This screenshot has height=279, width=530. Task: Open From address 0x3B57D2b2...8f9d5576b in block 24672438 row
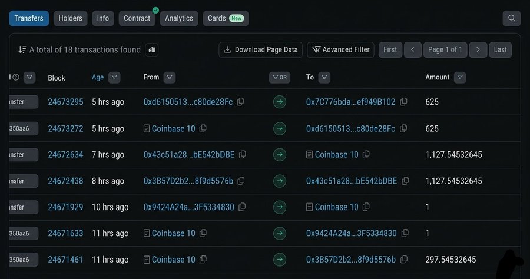(188, 181)
